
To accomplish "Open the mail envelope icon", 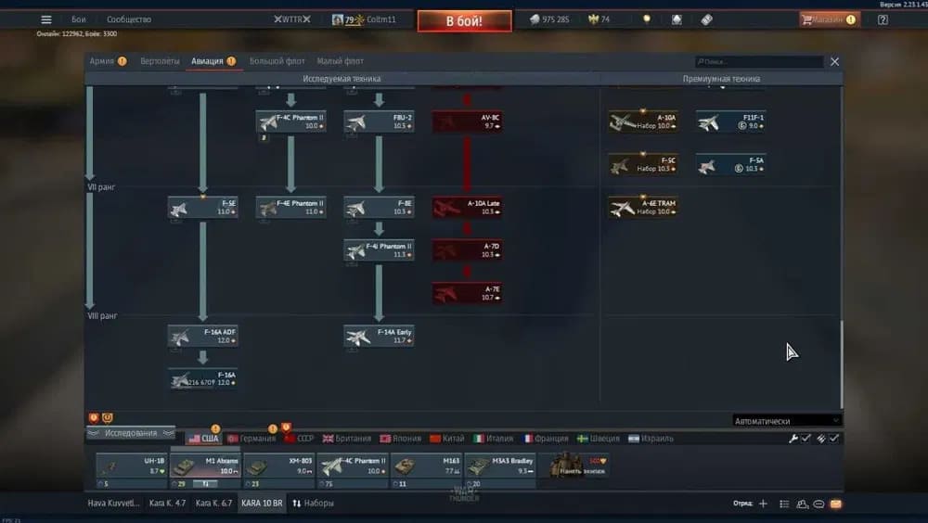I will click(835, 504).
